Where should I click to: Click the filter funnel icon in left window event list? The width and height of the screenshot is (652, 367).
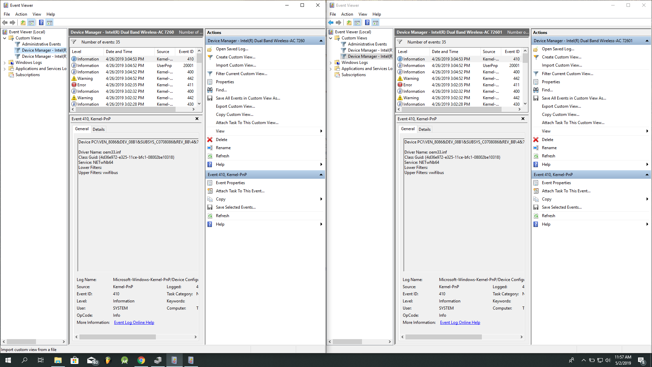click(74, 42)
